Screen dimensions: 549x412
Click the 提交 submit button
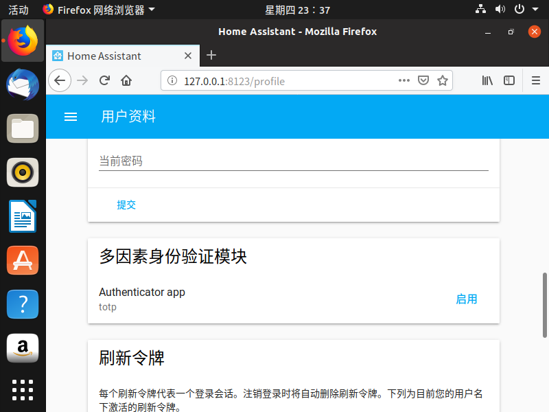pyautogui.click(x=126, y=205)
